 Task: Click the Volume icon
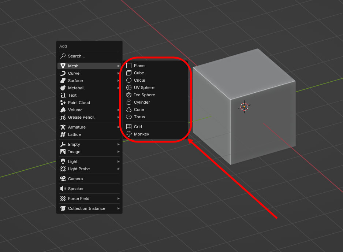(x=63, y=110)
